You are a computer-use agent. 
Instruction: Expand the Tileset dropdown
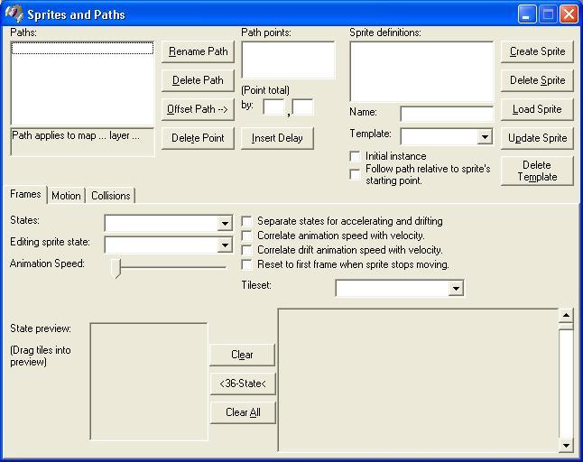pos(456,288)
